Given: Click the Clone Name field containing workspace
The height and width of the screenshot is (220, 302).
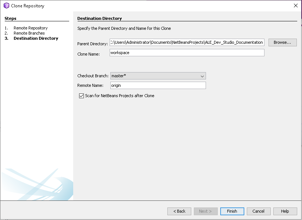Looking at the screenshot, I should (187, 53).
